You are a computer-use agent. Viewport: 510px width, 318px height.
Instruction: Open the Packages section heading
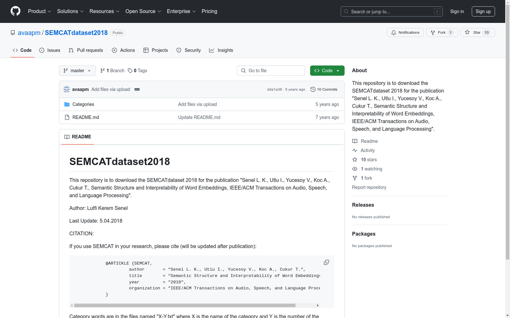(364, 234)
